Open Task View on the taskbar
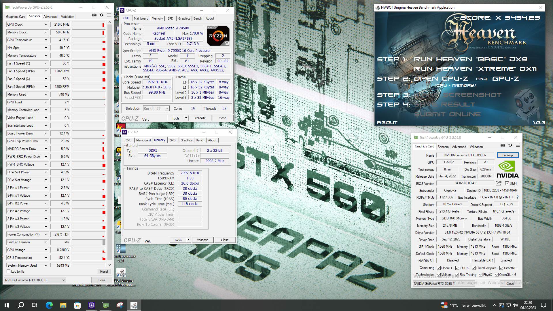This screenshot has height=311, width=553. point(35,305)
